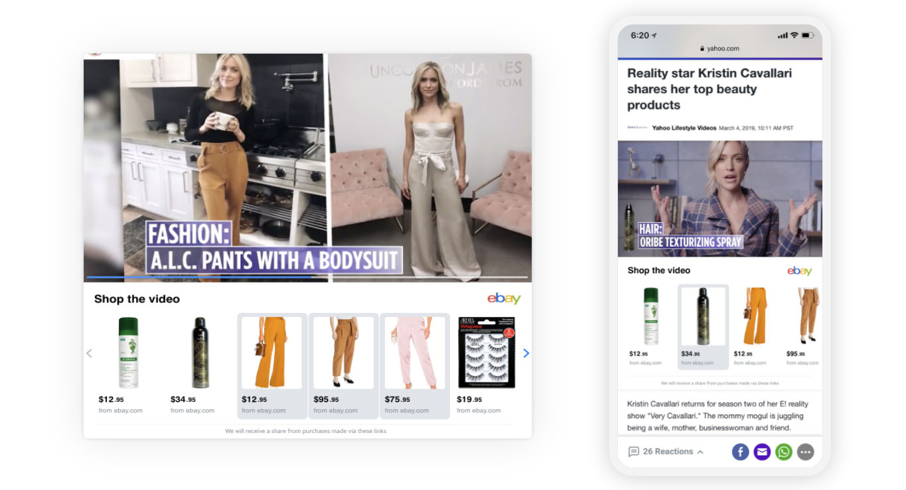Tap the lock icon beside yahoo.com
906x490 pixels.
click(702, 48)
